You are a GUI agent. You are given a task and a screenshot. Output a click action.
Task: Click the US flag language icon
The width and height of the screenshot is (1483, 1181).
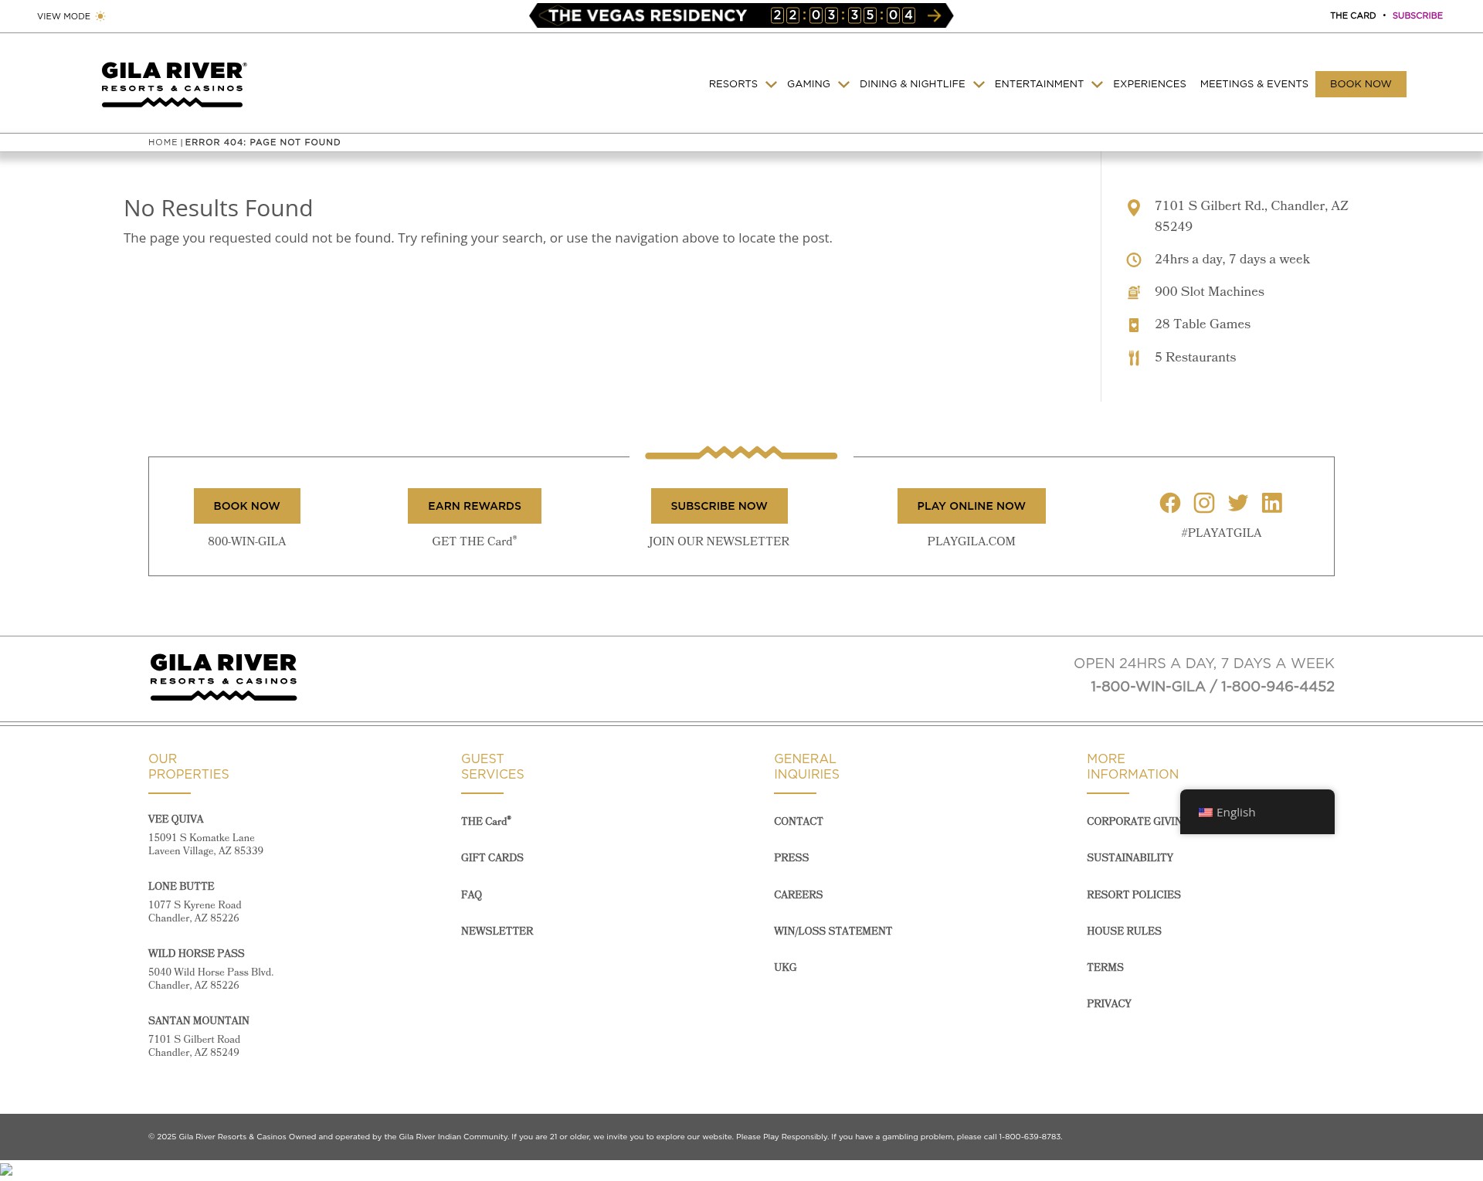(1205, 813)
